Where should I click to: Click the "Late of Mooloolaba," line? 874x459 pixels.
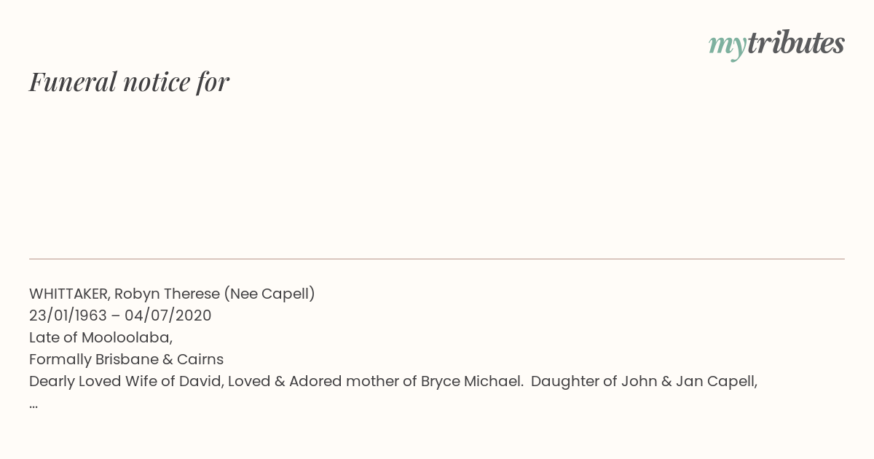coord(101,338)
